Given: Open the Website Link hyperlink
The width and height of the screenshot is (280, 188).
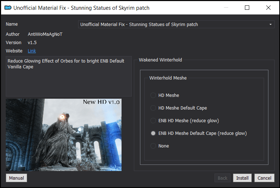Looking at the screenshot, I should point(32,51).
